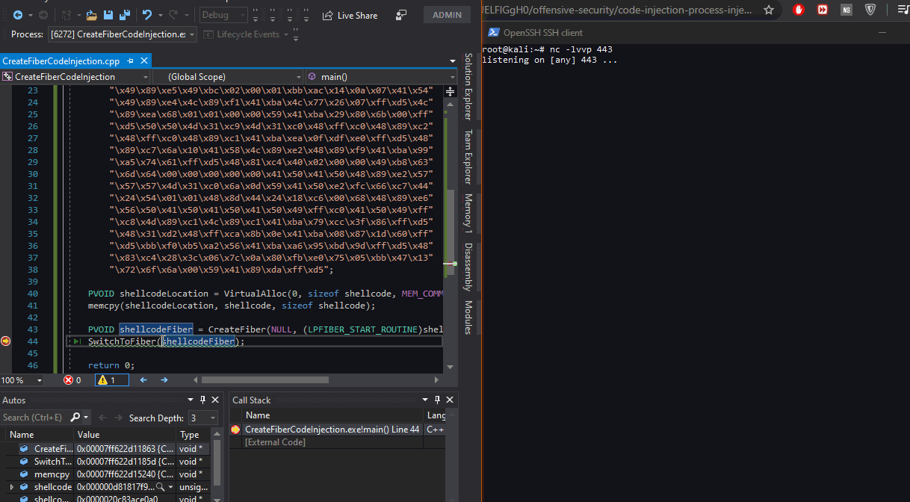910x502 pixels.
Task: Open the editor tab list dropdown arrow
Action: tap(452, 61)
